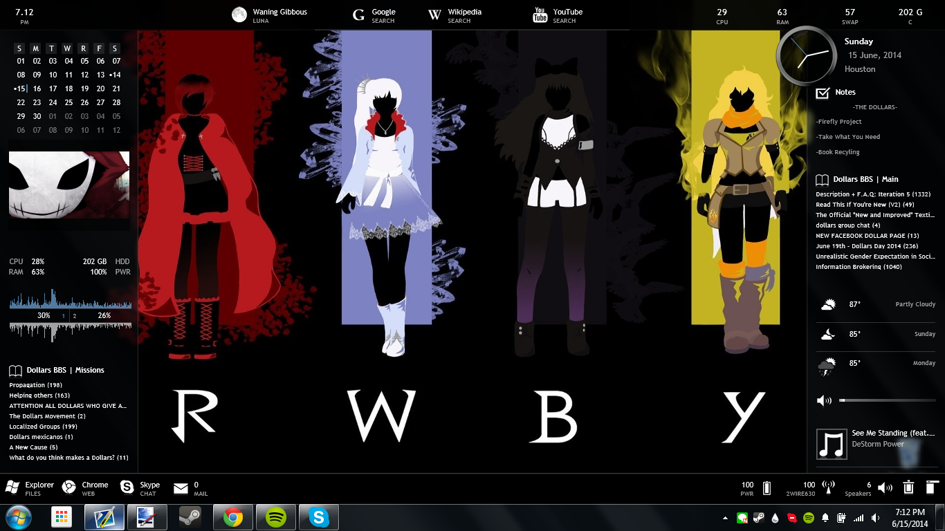Open 'June 19th - Dollars Day 2014' thread
Screen dimensions: 945x531
[867, 246]
